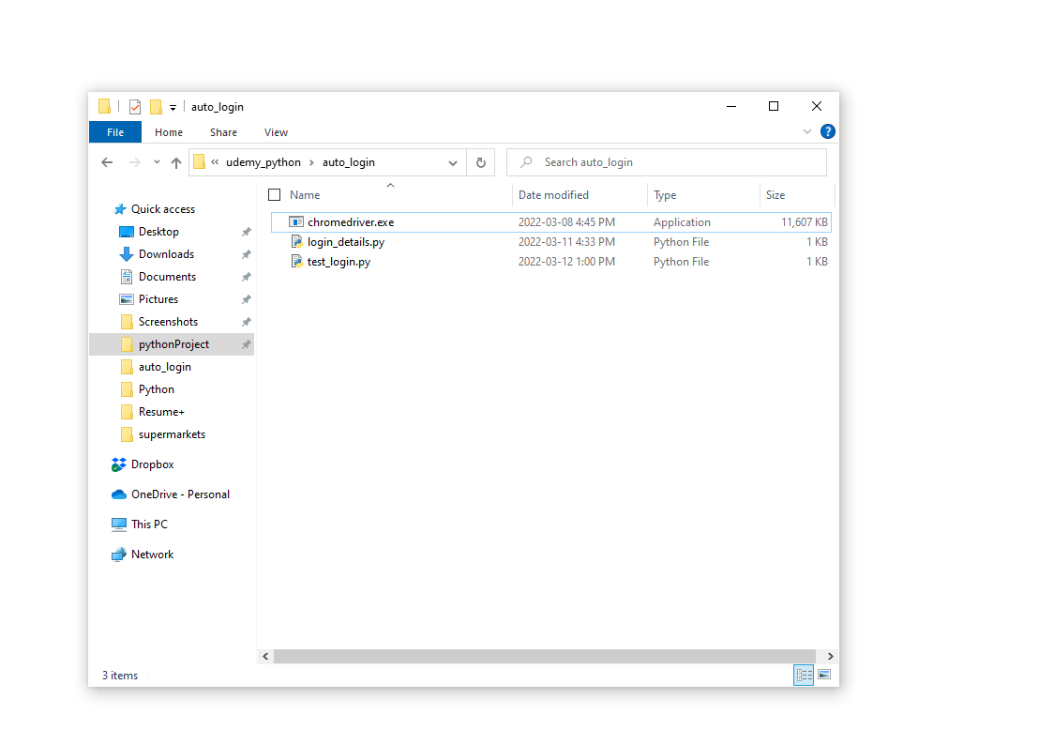Open the Quick Access Toolbar customize dropdown
This screenshot has width=1054, height=745.
172,107
